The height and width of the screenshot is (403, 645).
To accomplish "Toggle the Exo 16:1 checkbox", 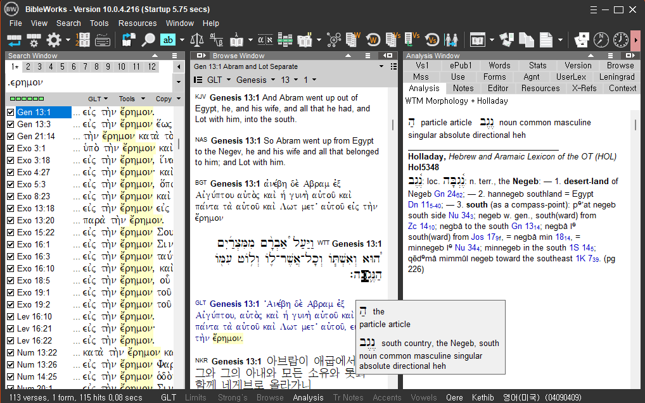I will point(11,244).
